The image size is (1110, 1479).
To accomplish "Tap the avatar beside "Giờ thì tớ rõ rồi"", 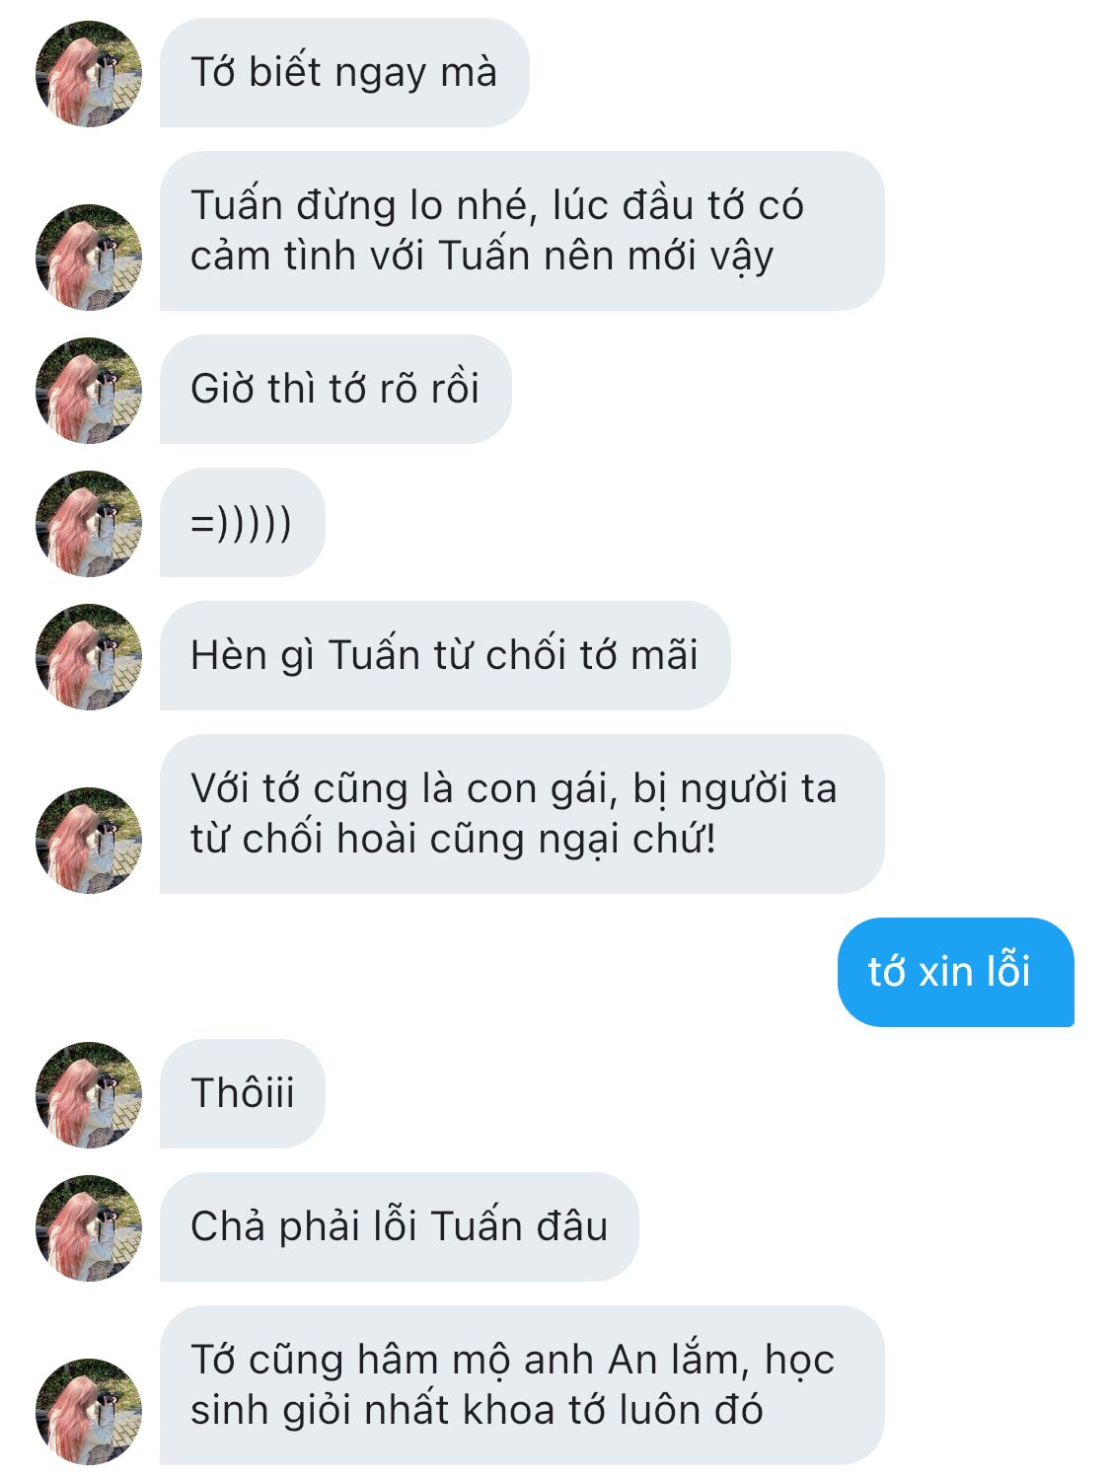I will [x=89, y=390].
